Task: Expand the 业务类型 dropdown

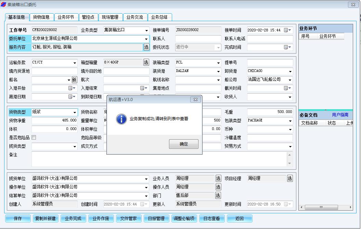Action: [x=146, y=30]
